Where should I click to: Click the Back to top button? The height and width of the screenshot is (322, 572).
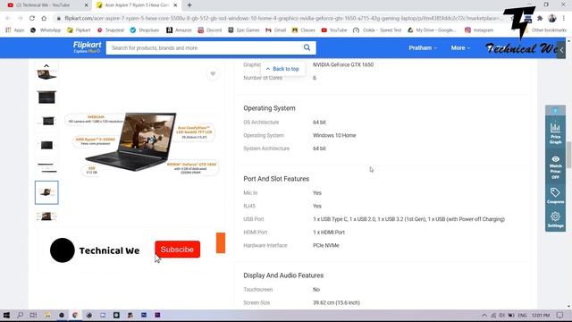tap(282, 69)
